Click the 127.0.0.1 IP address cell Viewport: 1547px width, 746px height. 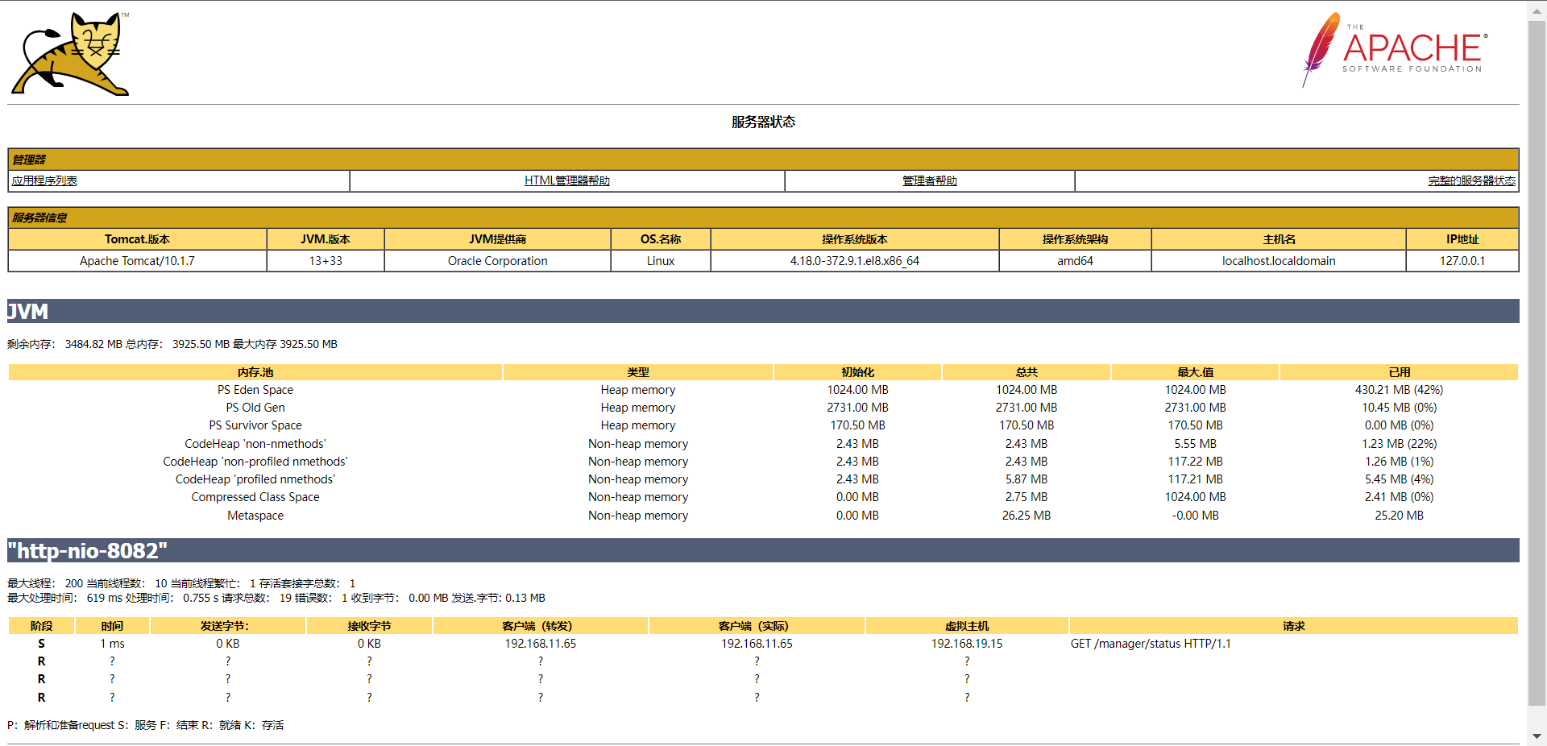point(1462,261)
